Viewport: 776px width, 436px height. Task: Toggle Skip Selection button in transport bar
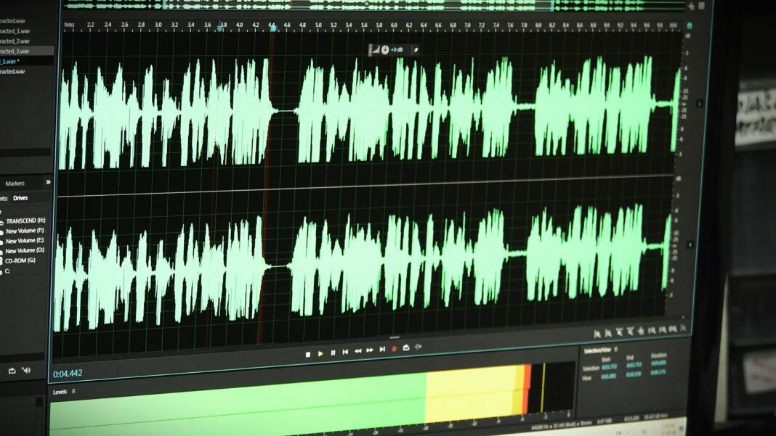418,347
